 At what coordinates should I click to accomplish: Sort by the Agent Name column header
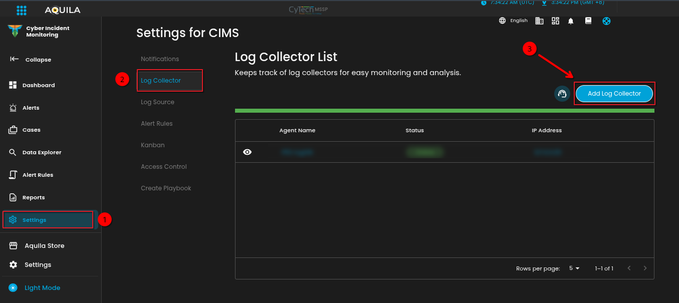[x=297, y=131]
